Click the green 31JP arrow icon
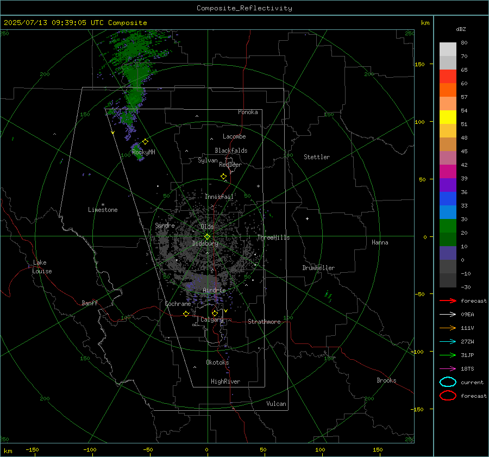 click(x=448, y=355)
